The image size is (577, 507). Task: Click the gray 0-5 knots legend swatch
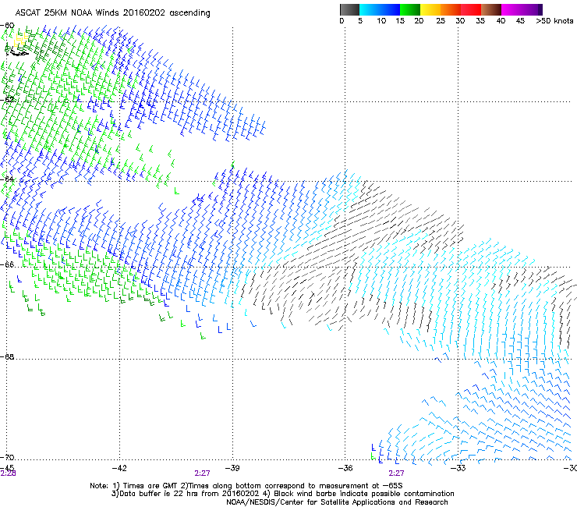click(x=349, y=9)
